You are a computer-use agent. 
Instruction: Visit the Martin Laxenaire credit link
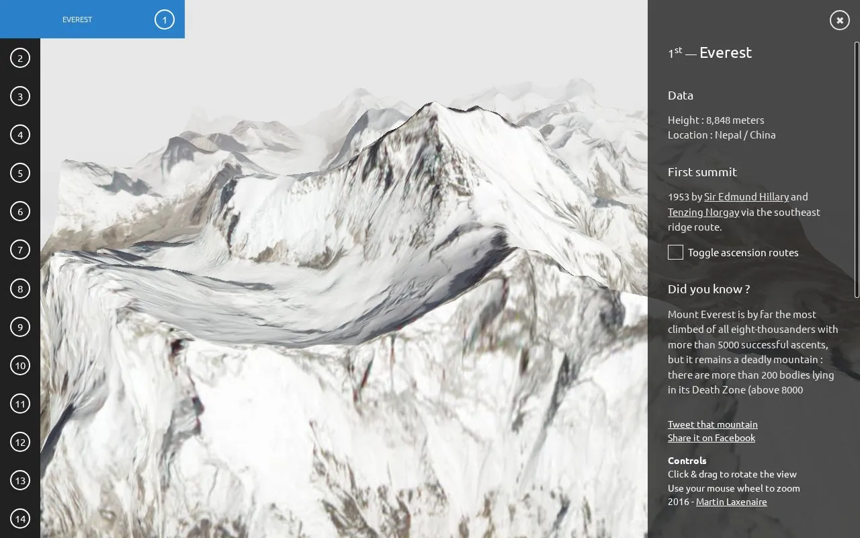coord(731,502)
